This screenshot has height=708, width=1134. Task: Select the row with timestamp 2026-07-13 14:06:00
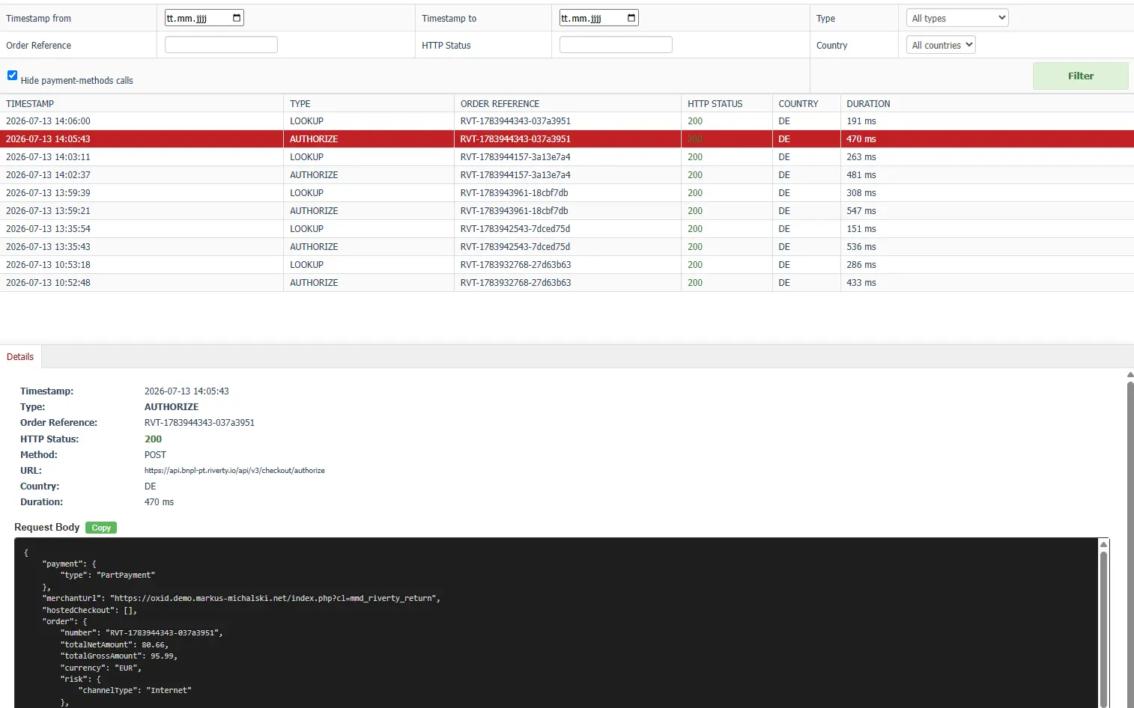[x=567, y=121]
